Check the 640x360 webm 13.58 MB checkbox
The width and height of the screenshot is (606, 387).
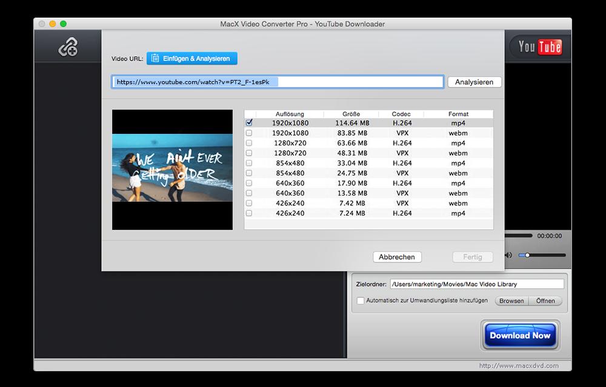click(249, 193)
